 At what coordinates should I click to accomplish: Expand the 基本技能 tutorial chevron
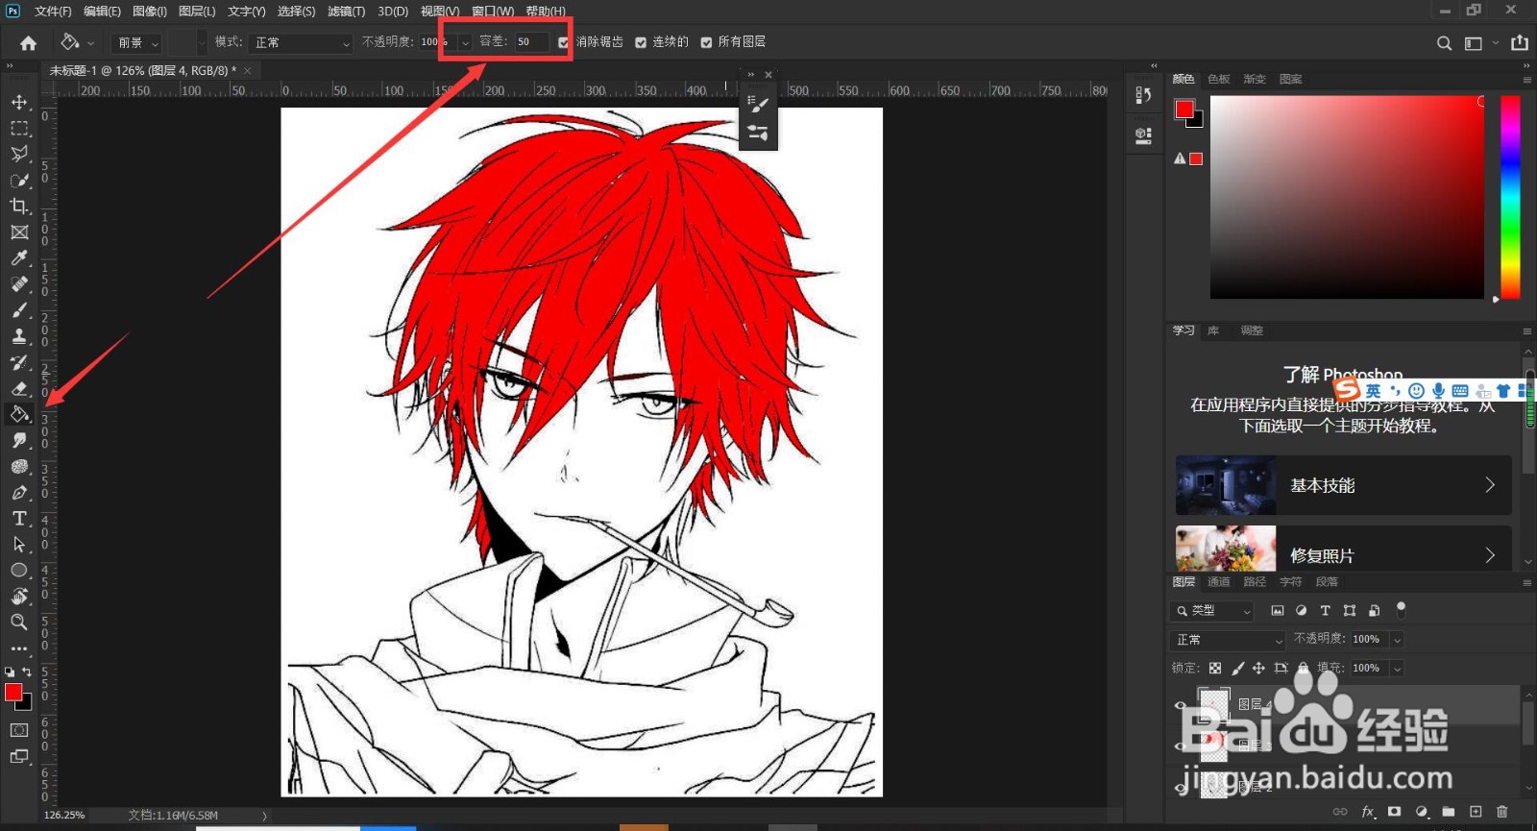(1490, 485)
